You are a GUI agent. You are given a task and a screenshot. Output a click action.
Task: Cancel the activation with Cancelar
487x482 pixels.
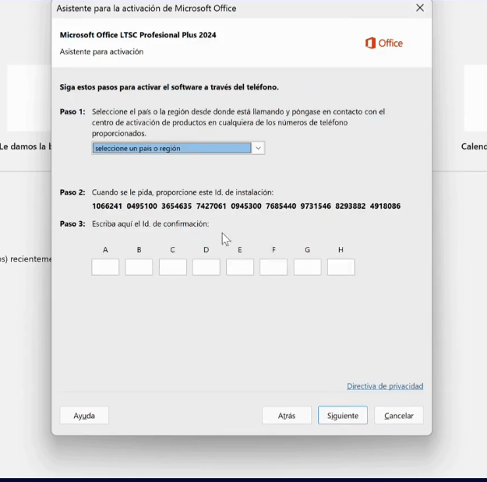pos(399,416)
